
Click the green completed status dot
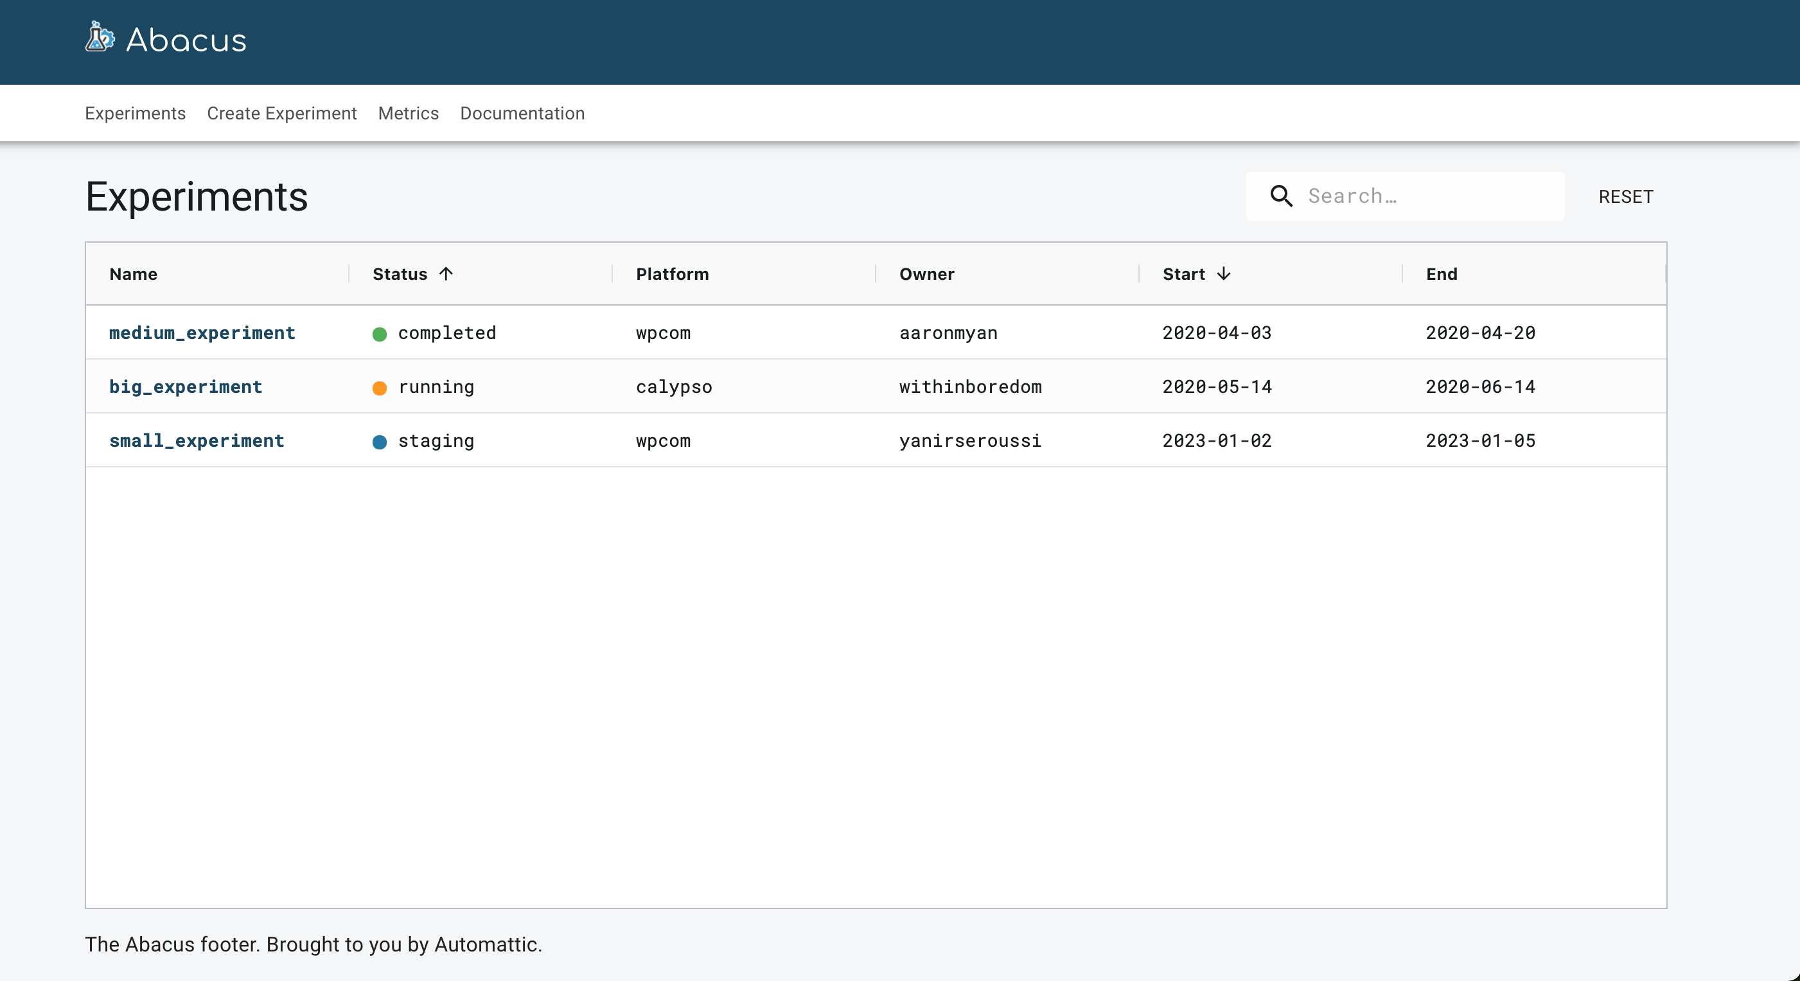click(380, 334)
